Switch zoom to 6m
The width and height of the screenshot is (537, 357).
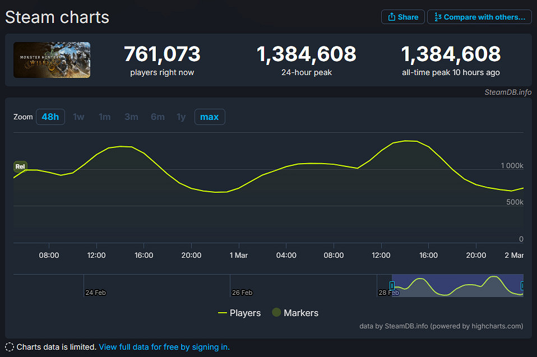point(158,117)
